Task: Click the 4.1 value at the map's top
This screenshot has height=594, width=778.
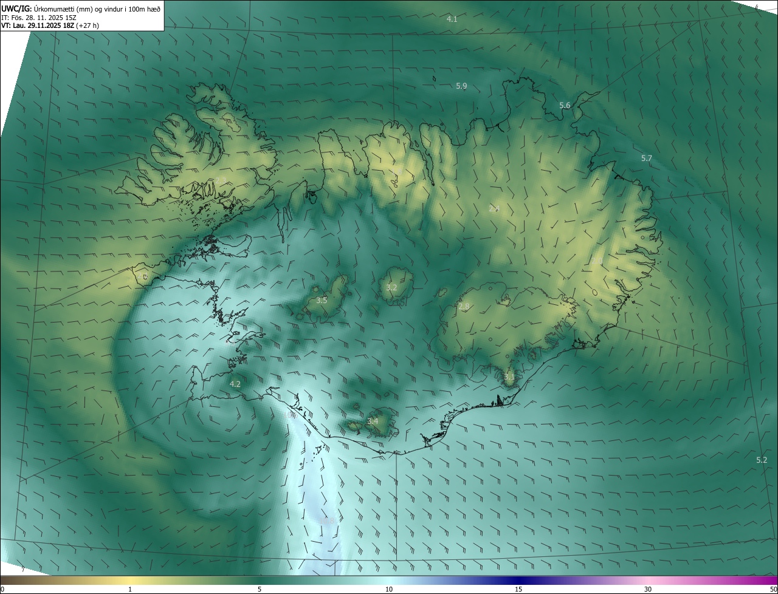Action: [452, 19]
